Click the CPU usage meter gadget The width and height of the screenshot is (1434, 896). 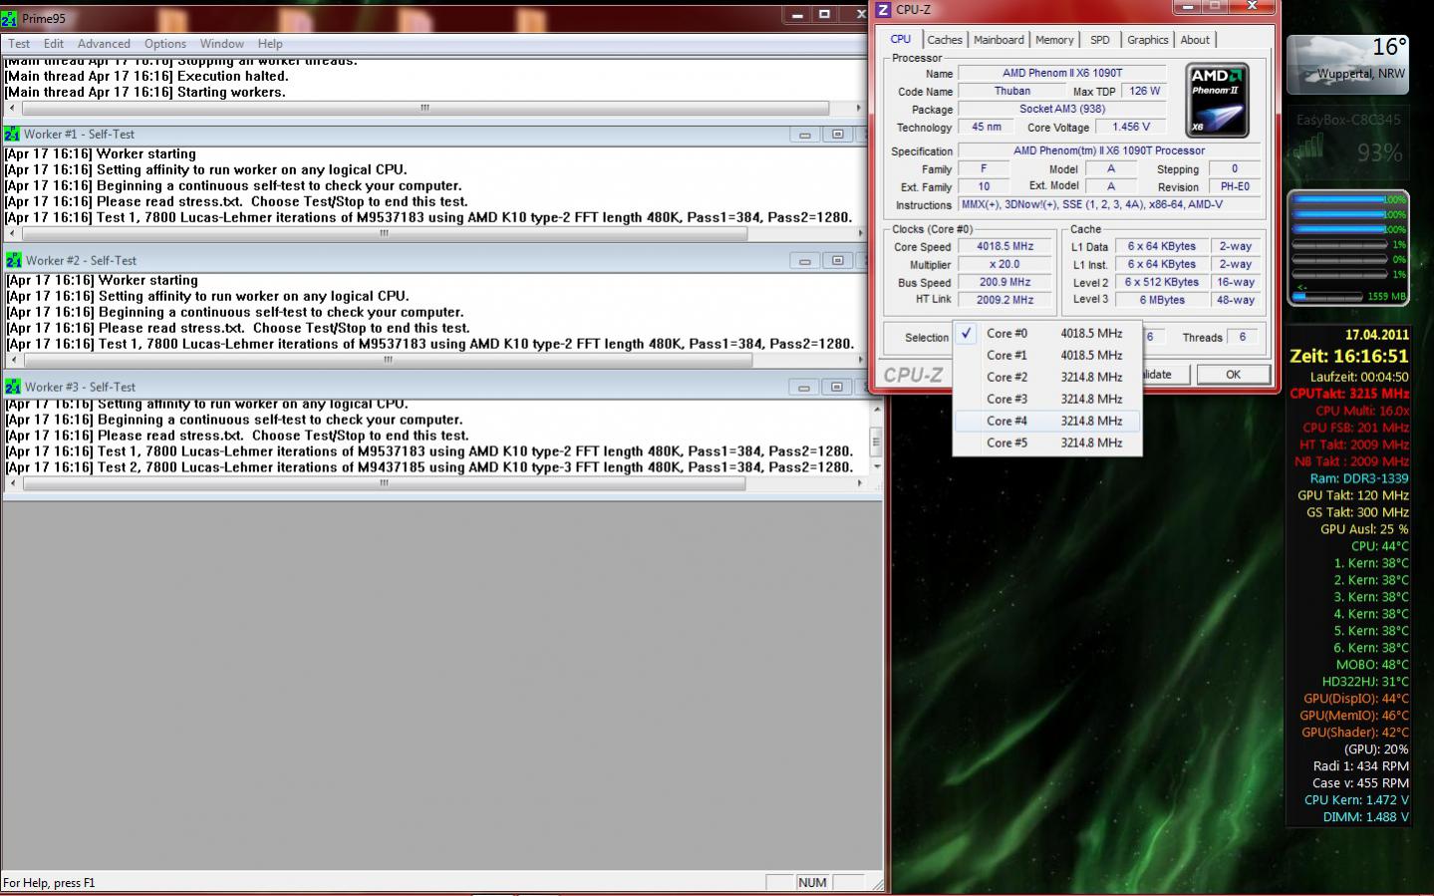pyautogui.click(x=1348, y=247)
